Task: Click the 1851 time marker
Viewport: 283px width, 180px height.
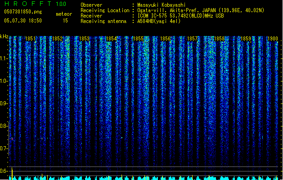Action: click(30, 39)
